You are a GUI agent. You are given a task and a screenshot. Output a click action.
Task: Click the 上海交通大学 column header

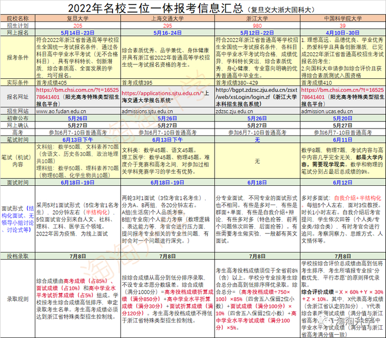point(168,18)
